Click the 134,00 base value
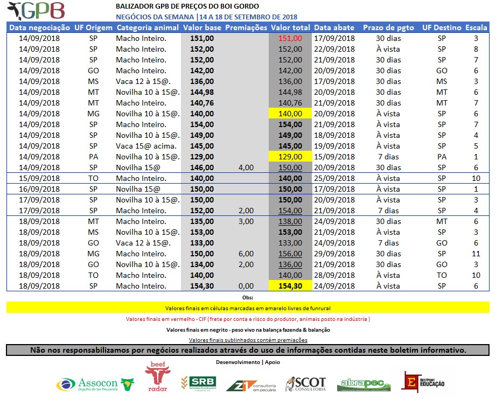 [x=202, y=264]
